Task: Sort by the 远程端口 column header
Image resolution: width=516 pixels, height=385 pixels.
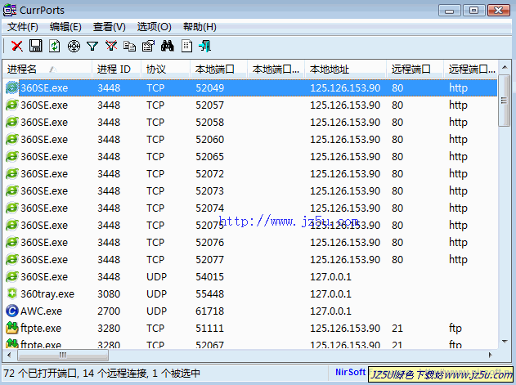Action: click(x=415, y=69)
